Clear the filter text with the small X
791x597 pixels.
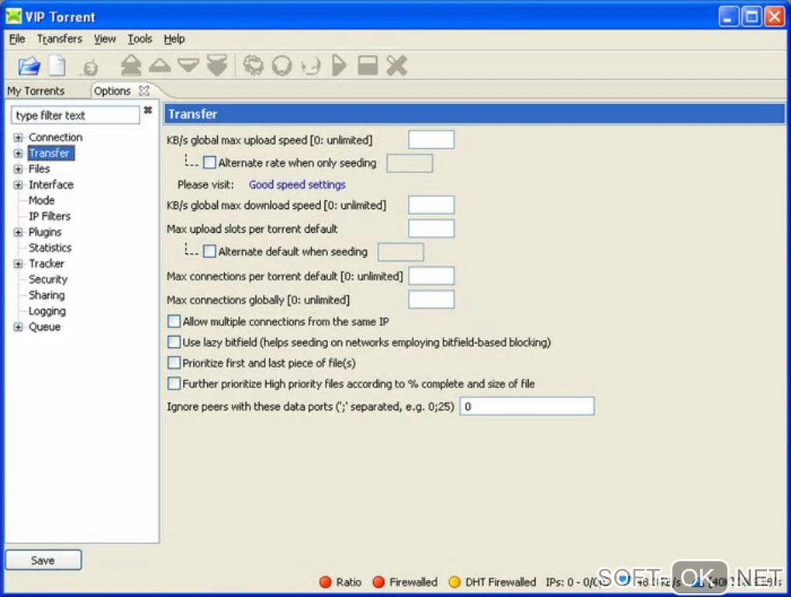coord(148,110)
